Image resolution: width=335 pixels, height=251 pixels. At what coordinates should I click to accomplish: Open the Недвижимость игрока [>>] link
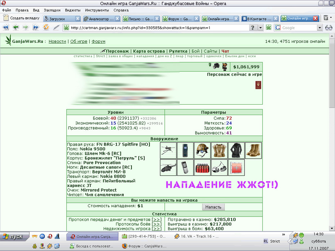[x=157, y=229]
